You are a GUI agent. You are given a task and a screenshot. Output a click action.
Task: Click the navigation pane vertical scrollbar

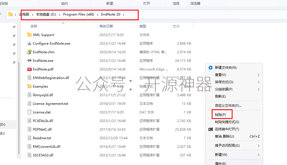pyautogui.click(x=19, y=108)
